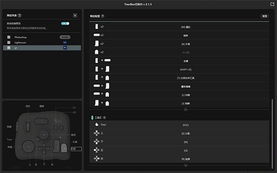Select the pr preset
Viewport: 277px width, 173px height.
point(42,48)
